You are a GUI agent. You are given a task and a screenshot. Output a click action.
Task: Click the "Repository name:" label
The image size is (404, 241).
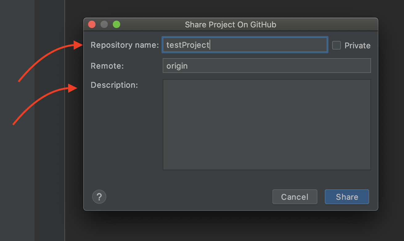pyautogui.click(x=124, y=45)
